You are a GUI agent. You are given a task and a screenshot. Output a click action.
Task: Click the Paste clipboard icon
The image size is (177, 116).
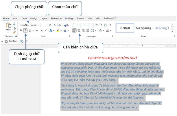coord(8,26)
